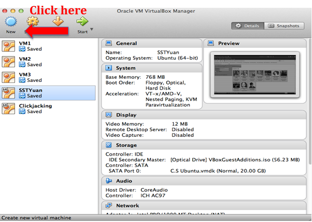Select the VM1 name in list
The height and width of the screenshot is (222, 312).
click(x=25, y=43)
